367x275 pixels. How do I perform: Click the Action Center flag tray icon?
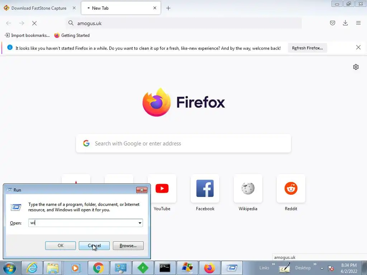click(x=331, y=268)
